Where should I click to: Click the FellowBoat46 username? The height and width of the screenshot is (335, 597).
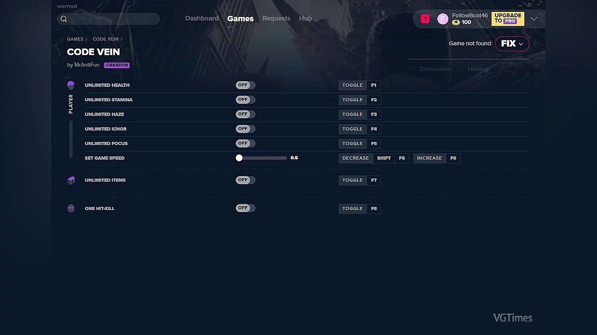pyautogui.click(x=470, y=15)
